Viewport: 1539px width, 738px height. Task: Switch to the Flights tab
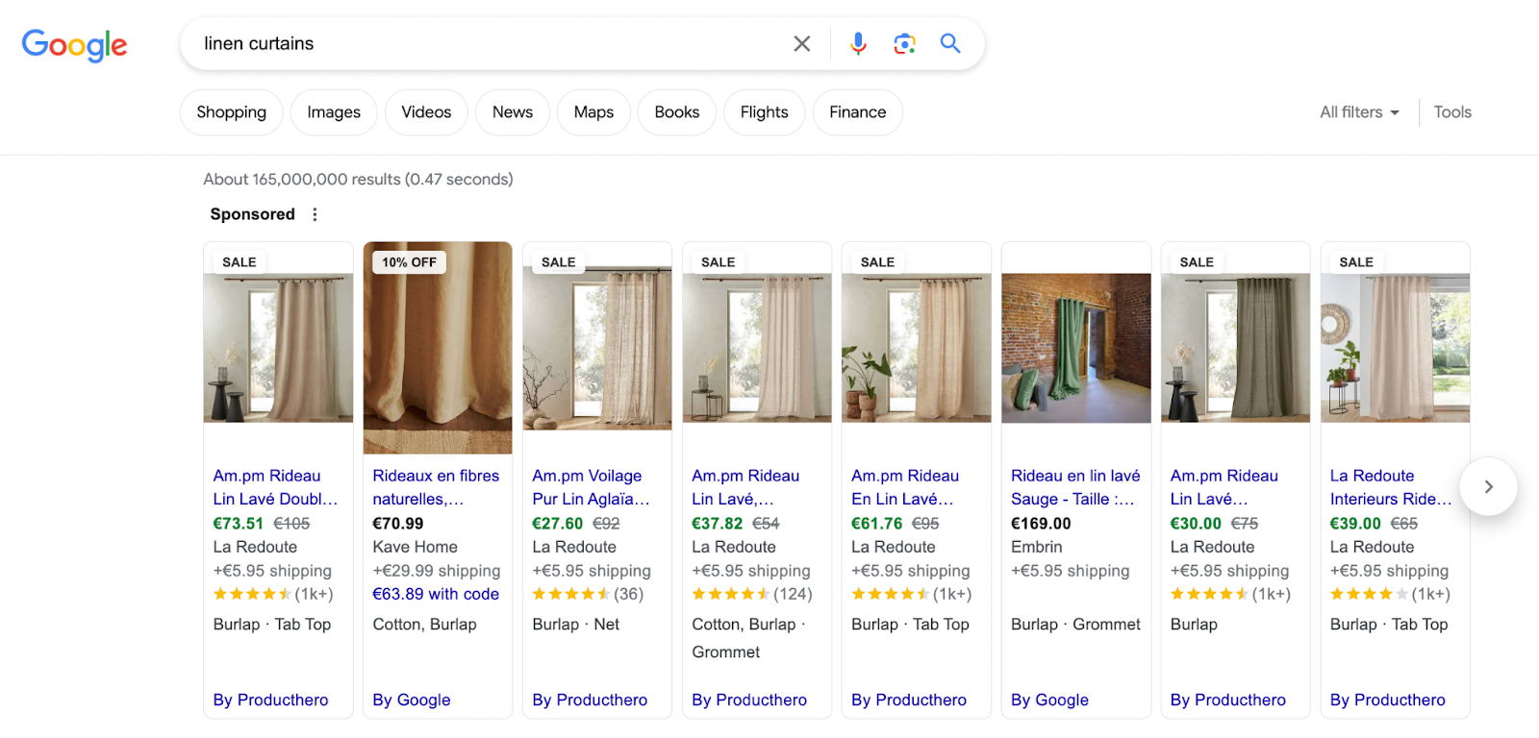(x=765, y=112)
